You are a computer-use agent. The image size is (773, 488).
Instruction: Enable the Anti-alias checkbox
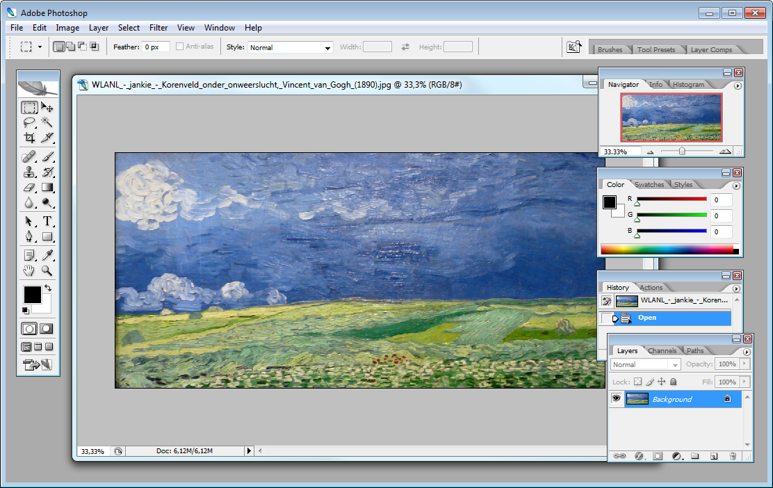179,47
